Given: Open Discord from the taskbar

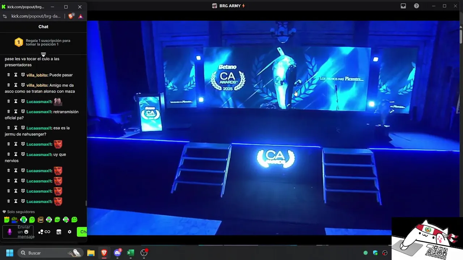Looking at the screenshot, I should [x=117, y=253].
